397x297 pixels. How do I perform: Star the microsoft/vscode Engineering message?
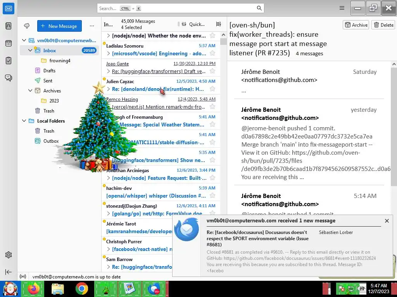click(x=213, y=53)
